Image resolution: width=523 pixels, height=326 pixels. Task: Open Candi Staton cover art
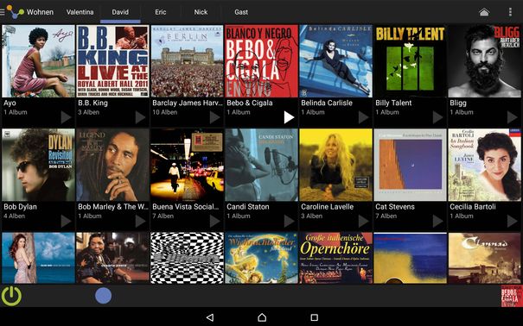(261, 165)
